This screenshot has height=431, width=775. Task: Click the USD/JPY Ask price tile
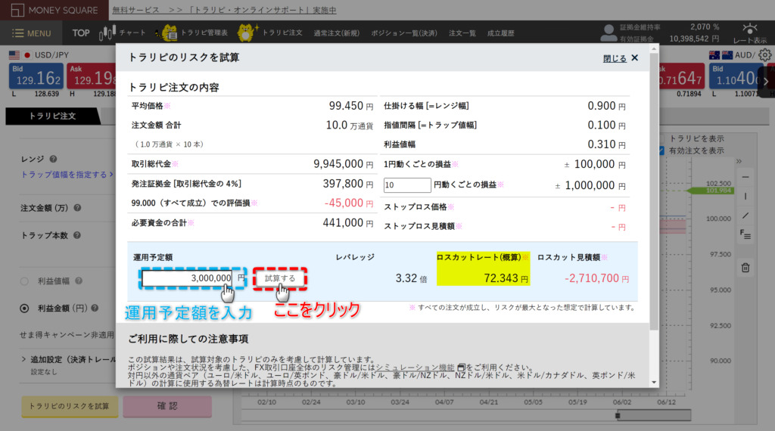coord(92,76)
